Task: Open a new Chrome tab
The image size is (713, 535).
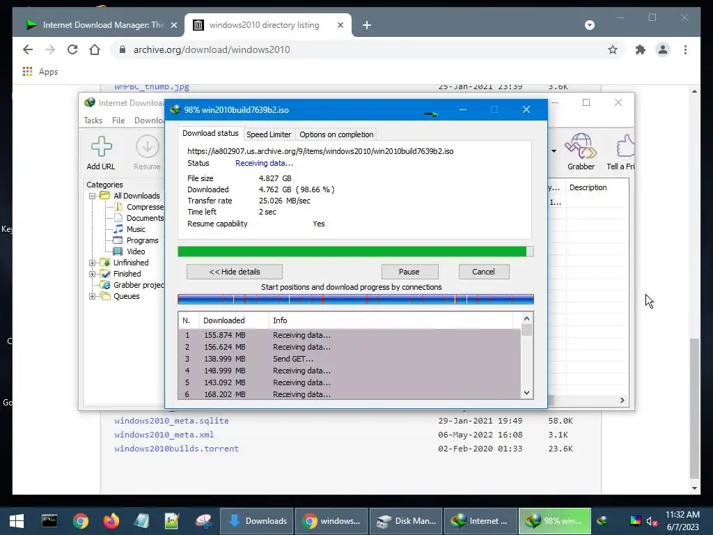Action: point(367,26)
